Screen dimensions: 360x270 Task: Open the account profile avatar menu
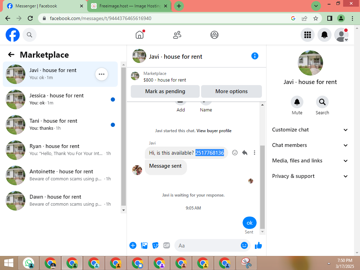341,35
